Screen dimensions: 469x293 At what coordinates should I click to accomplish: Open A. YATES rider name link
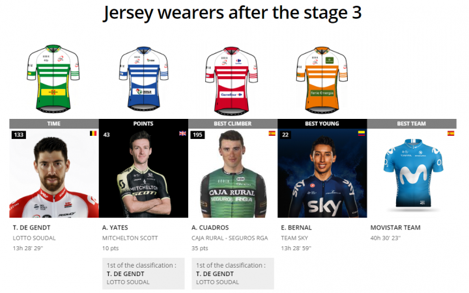[x=115, y=227]
